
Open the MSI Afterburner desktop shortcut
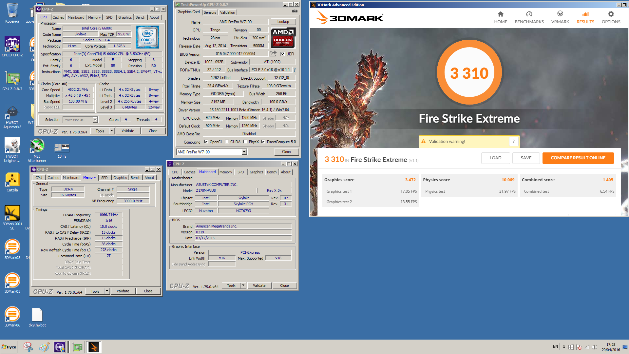point(37,150)
